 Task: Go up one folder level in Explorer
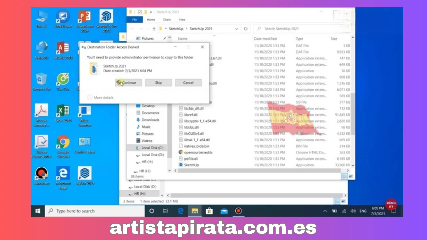point(153,29)
